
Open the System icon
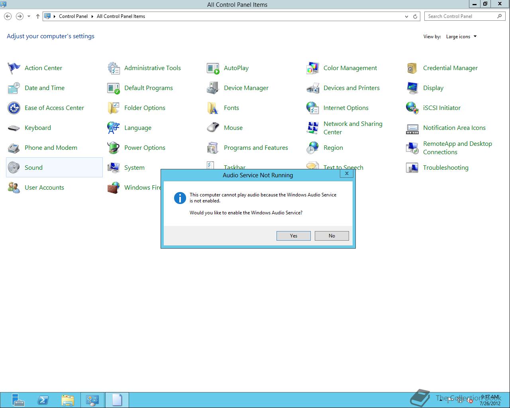coord(114,168)
